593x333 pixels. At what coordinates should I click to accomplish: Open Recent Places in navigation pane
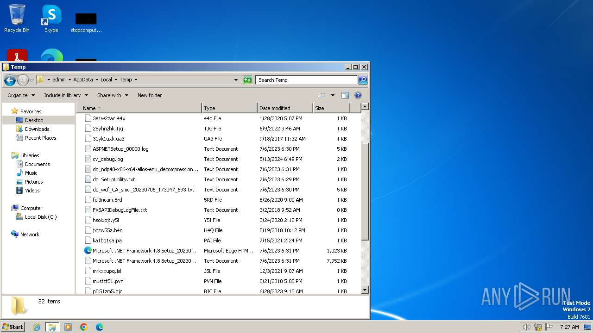point(40,138)
